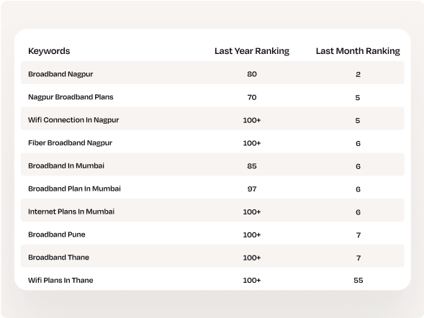The width and height of the screenshot is (424, 318).
Task: Click last month ranking value 55
Action: (x=358, y=281)
